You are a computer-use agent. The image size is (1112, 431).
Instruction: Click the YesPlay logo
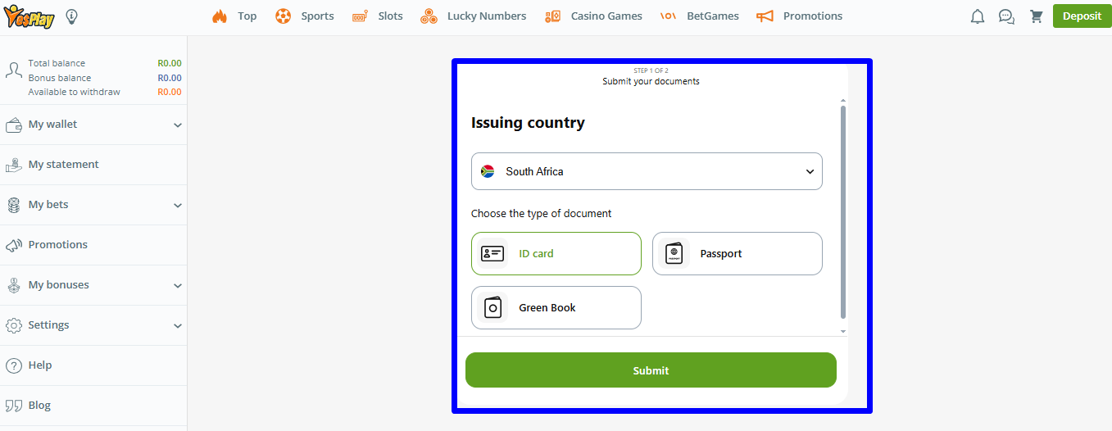point(29,16)
